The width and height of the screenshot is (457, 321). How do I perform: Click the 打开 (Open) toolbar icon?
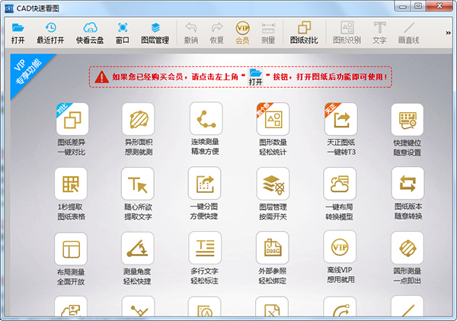[18, 34]
